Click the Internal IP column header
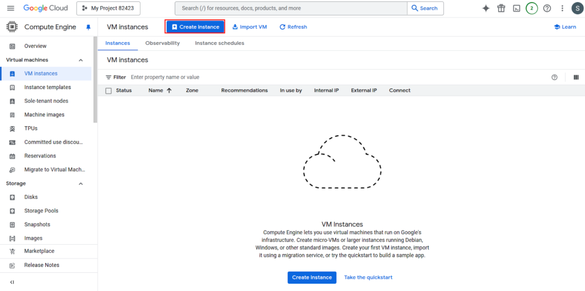The height and width of the screenshot is (291, 585). click(x=326, y=91)
